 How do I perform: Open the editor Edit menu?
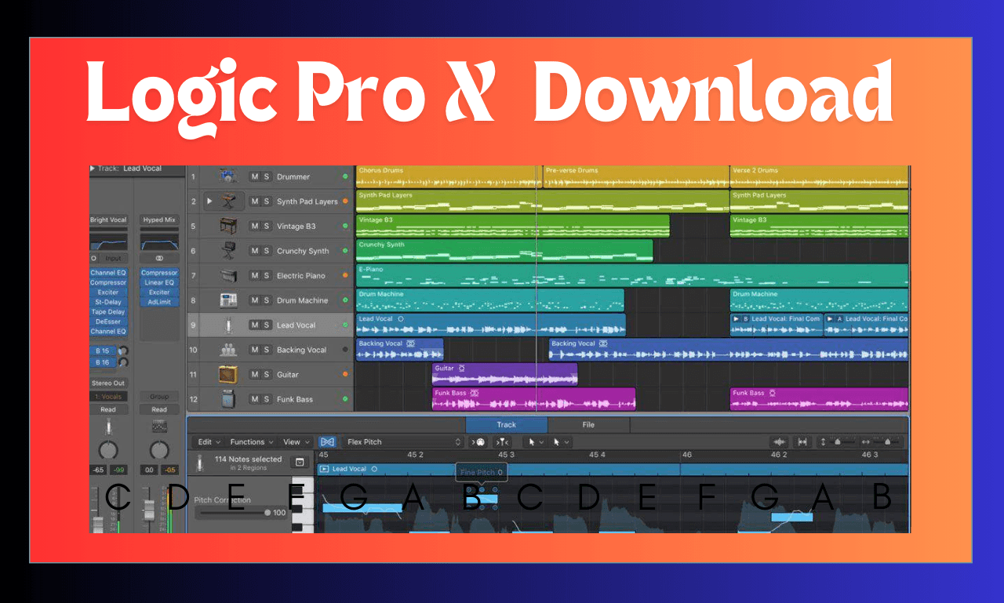click(209, 442)
